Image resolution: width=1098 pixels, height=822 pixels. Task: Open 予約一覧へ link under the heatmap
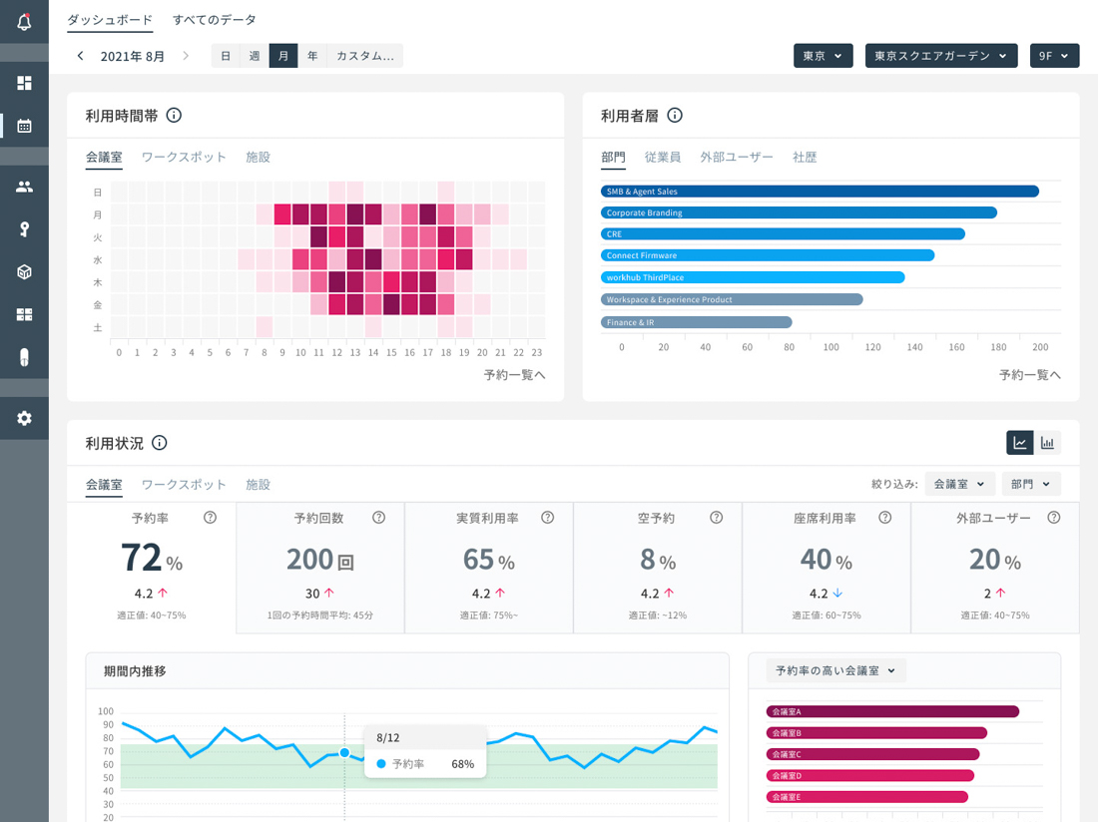click(x=514, y=375)
